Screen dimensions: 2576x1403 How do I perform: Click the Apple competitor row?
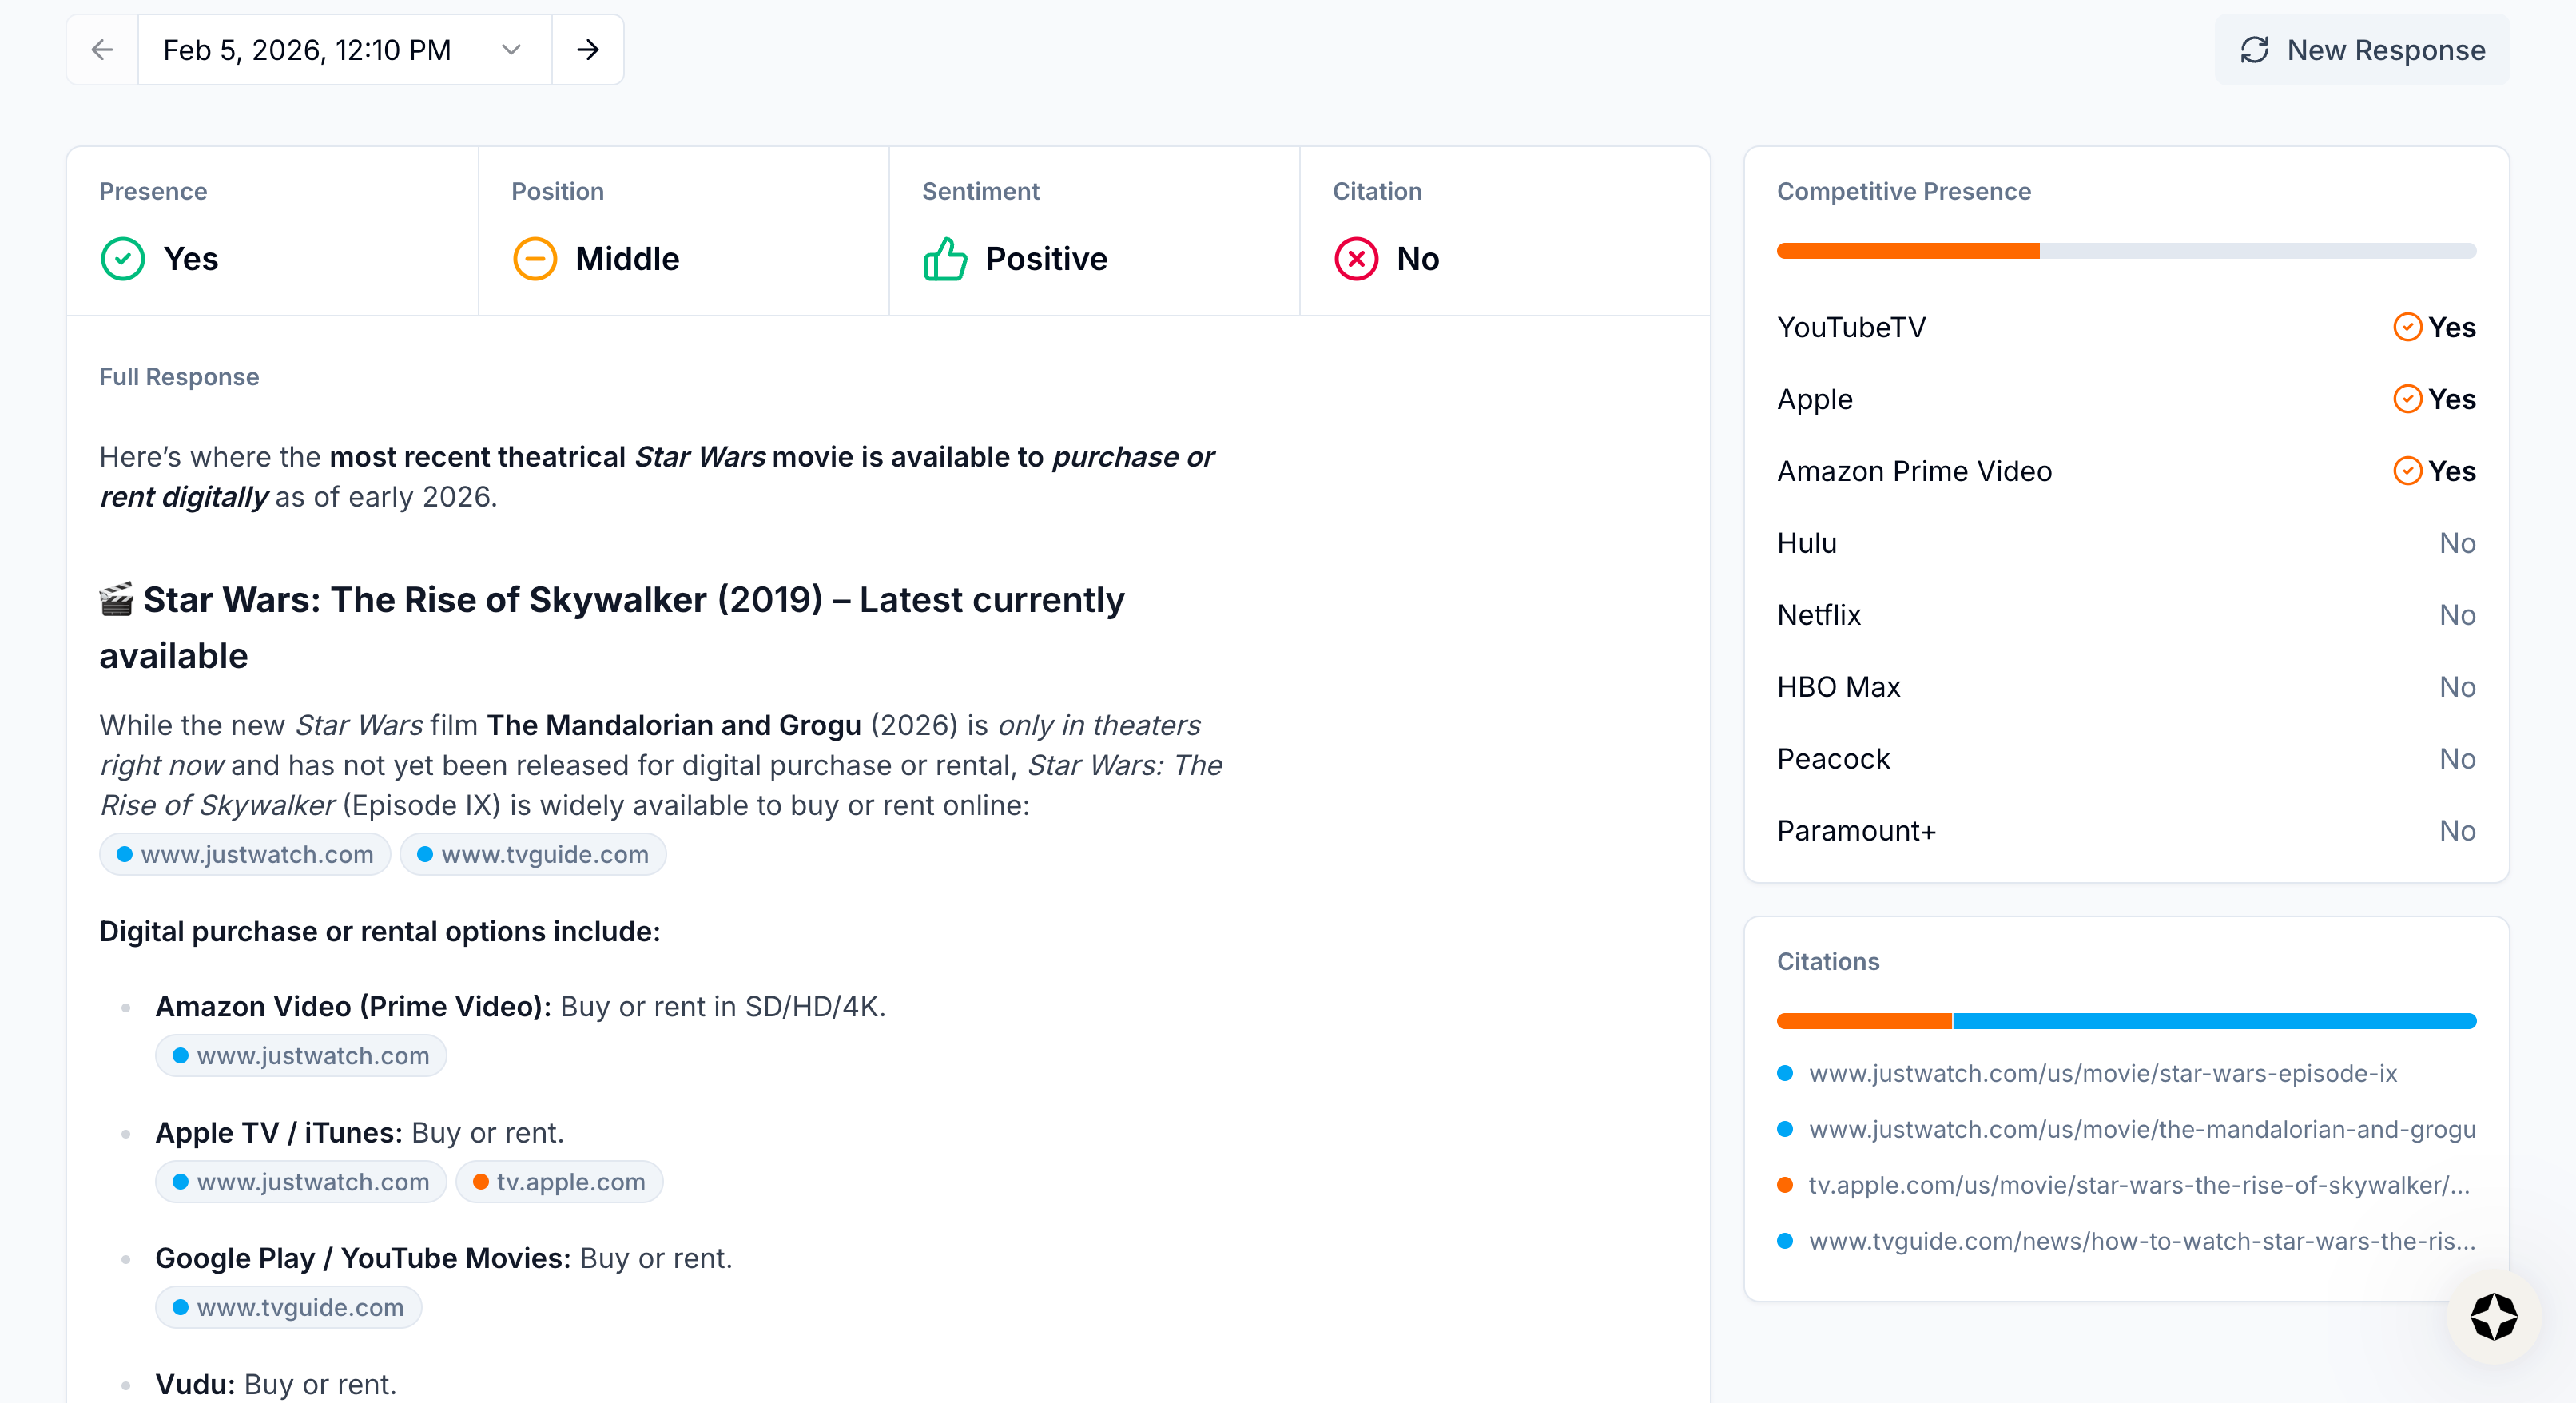click(2125, 399)
